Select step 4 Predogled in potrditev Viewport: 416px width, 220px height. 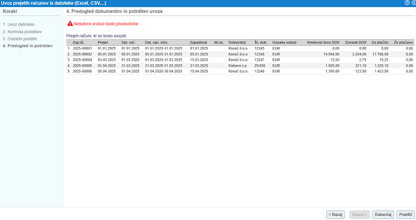[27, 46]
